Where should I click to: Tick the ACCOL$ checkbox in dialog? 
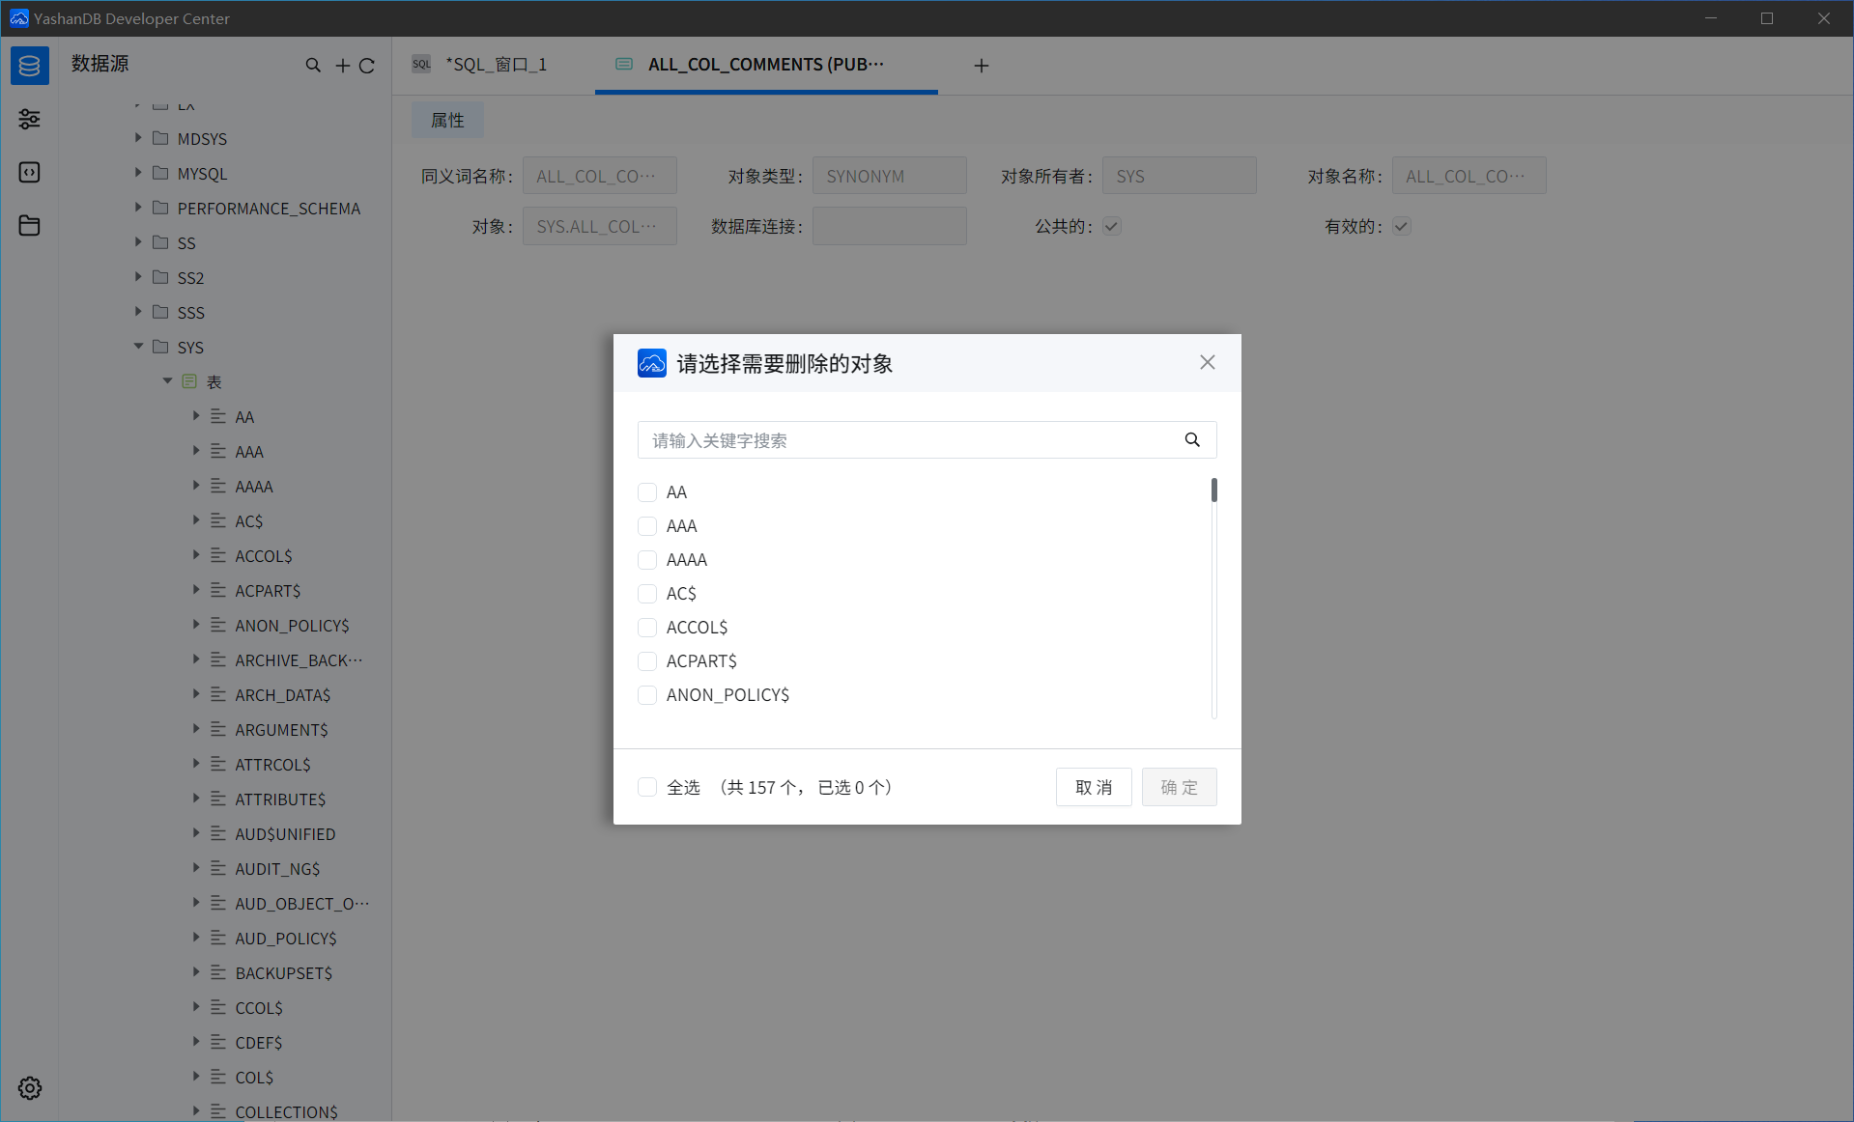(647, 628)
